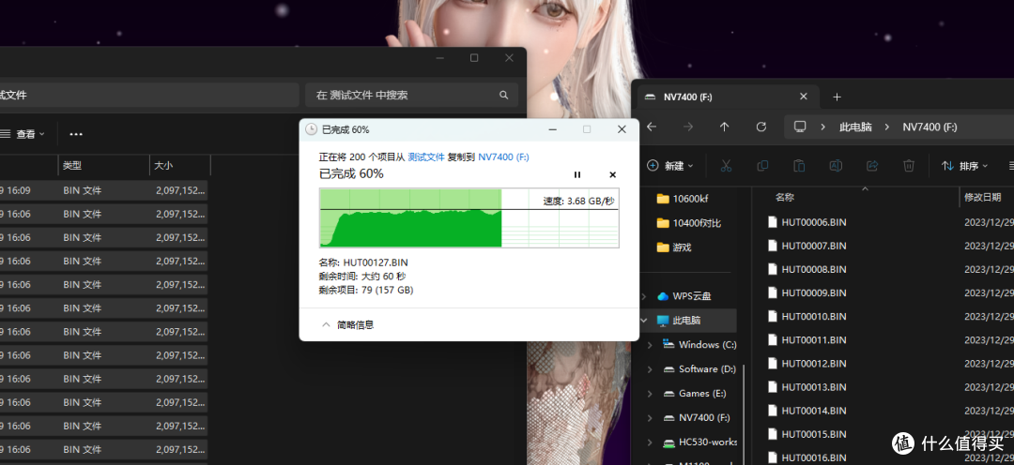Expand the HC530-works drive node
1014x465 pixels.
click(650, 442)
